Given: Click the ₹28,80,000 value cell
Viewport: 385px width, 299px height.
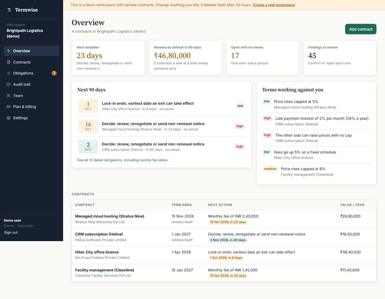Looking at the screenshot, I should pos(351,217).
